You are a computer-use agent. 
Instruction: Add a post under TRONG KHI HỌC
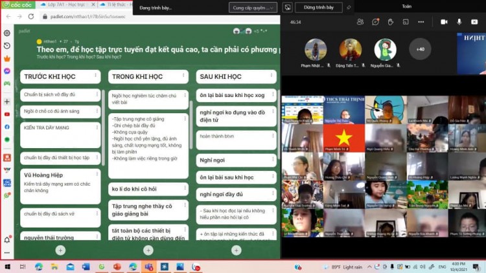(148, 250)
